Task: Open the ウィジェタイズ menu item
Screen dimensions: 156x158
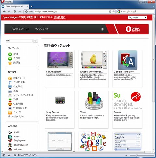Action: [42, 29]
